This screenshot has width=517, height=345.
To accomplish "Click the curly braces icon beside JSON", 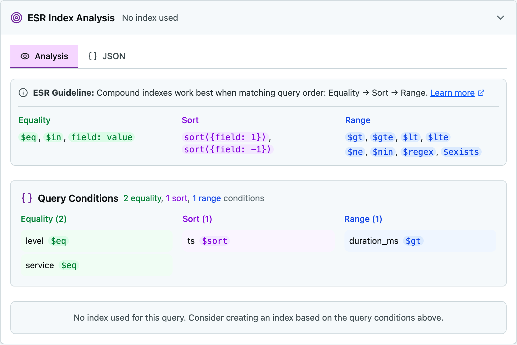I will click(x=93, y=56).
